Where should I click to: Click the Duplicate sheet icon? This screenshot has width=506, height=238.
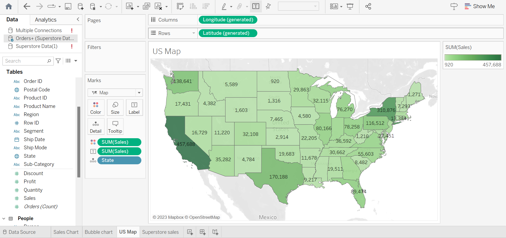pyautogui.click(x=146, y=6)
